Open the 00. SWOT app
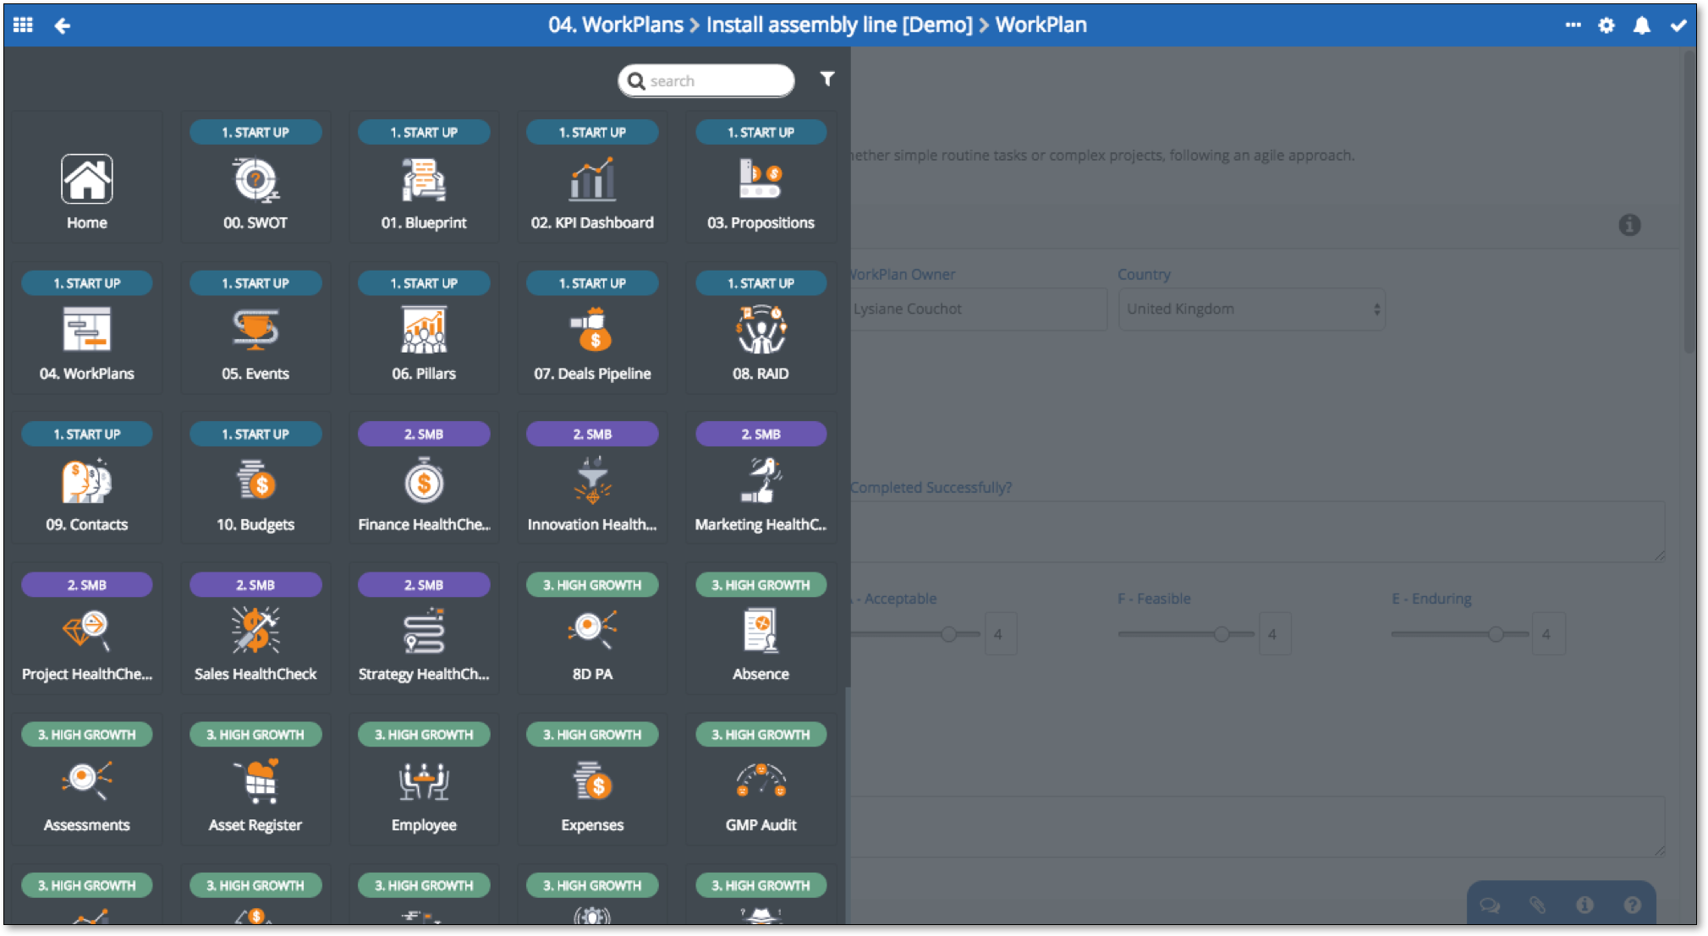 tap(255, 178)
